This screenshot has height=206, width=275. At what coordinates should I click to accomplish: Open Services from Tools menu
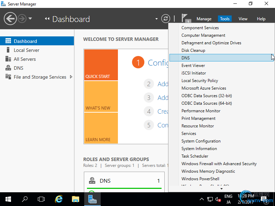tap(189, 133)
